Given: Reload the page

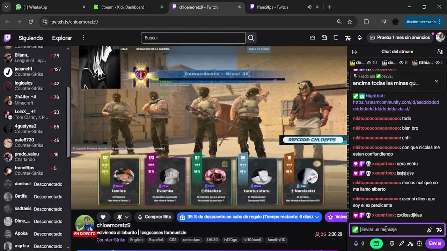Looking at the screenshot, I should coord(31,22).
